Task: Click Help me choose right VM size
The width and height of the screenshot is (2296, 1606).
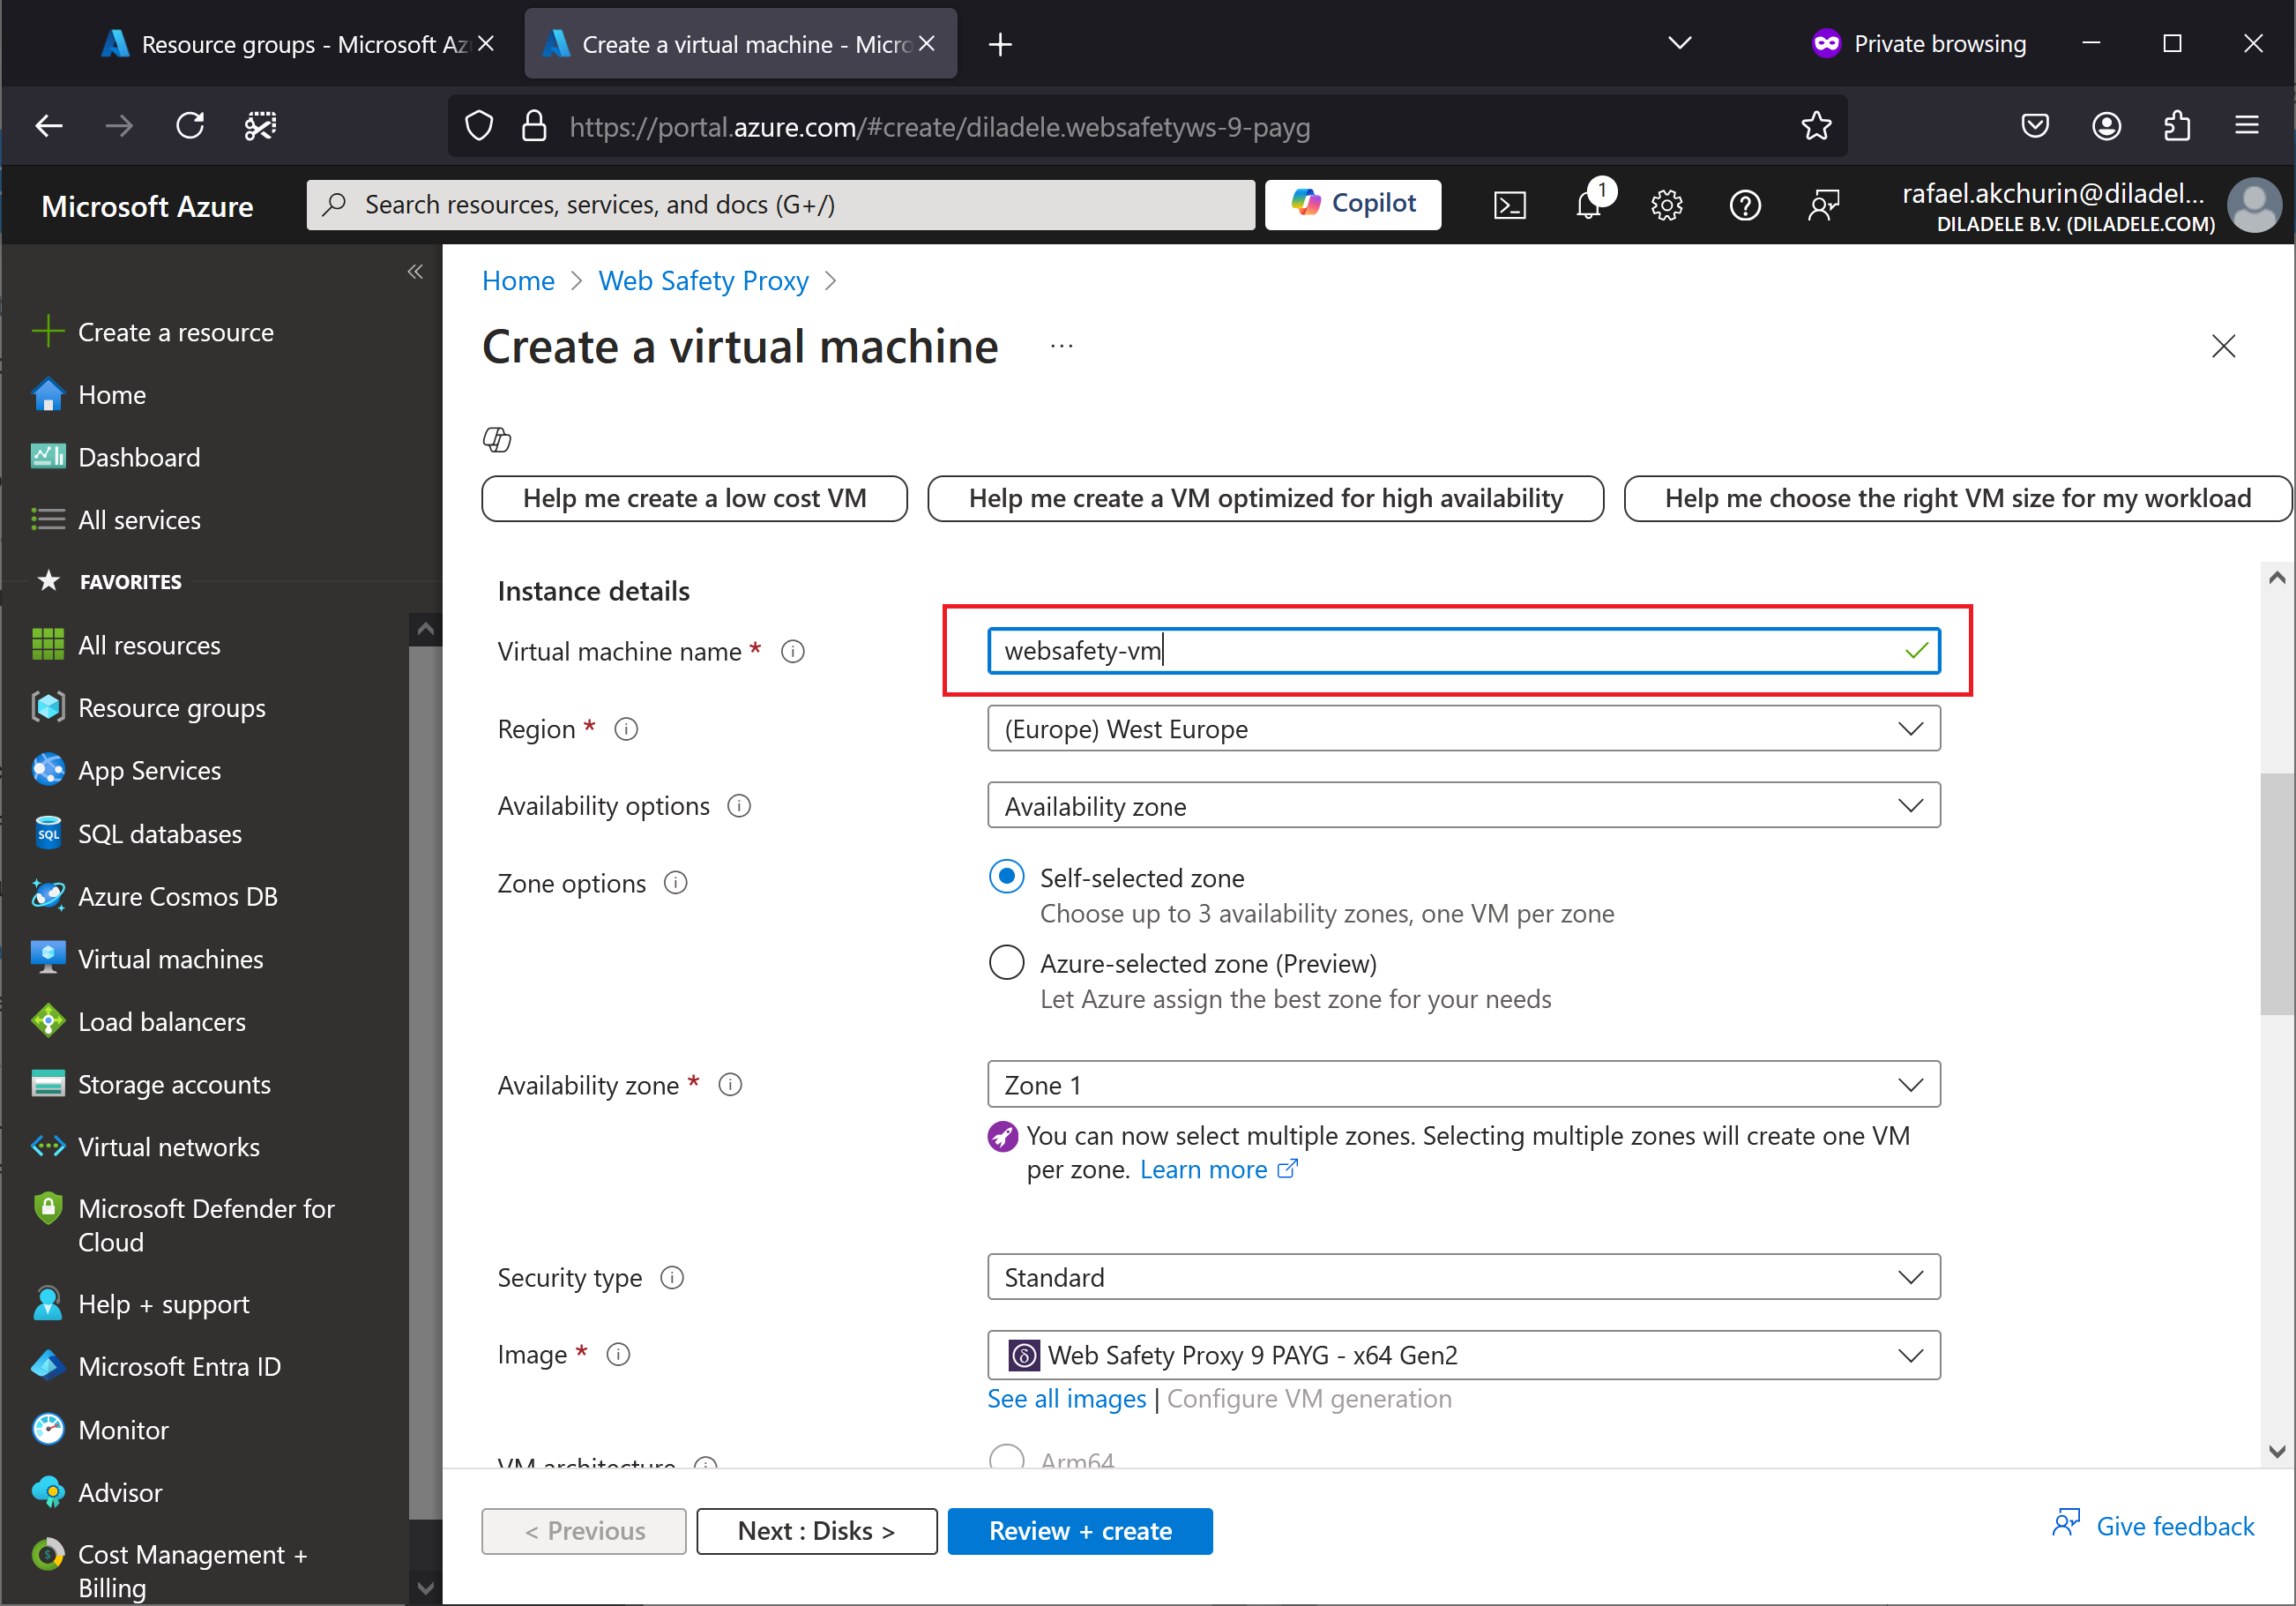Action: pyautogui.click(x=1957, y=498)
